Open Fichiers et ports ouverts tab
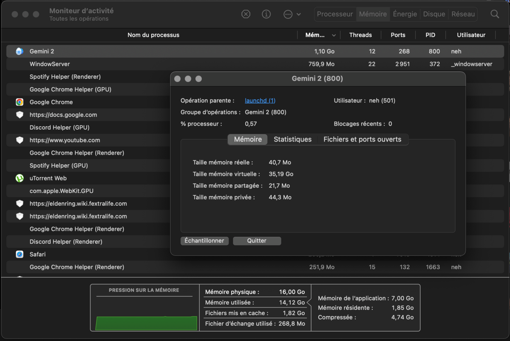This screenshot has height=341, width=510. coord(363,139)
